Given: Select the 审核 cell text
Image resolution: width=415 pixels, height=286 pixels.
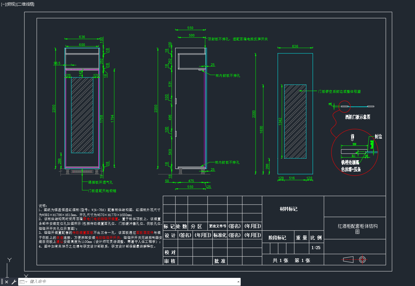Looking at the screenshot, I should (170, 261).
